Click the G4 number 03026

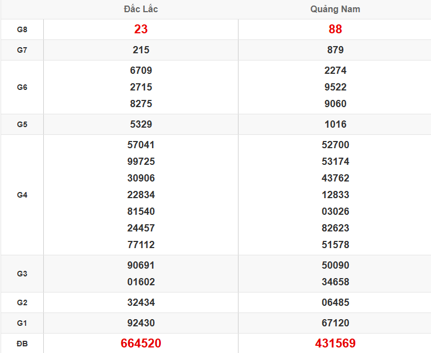[335, 211]
